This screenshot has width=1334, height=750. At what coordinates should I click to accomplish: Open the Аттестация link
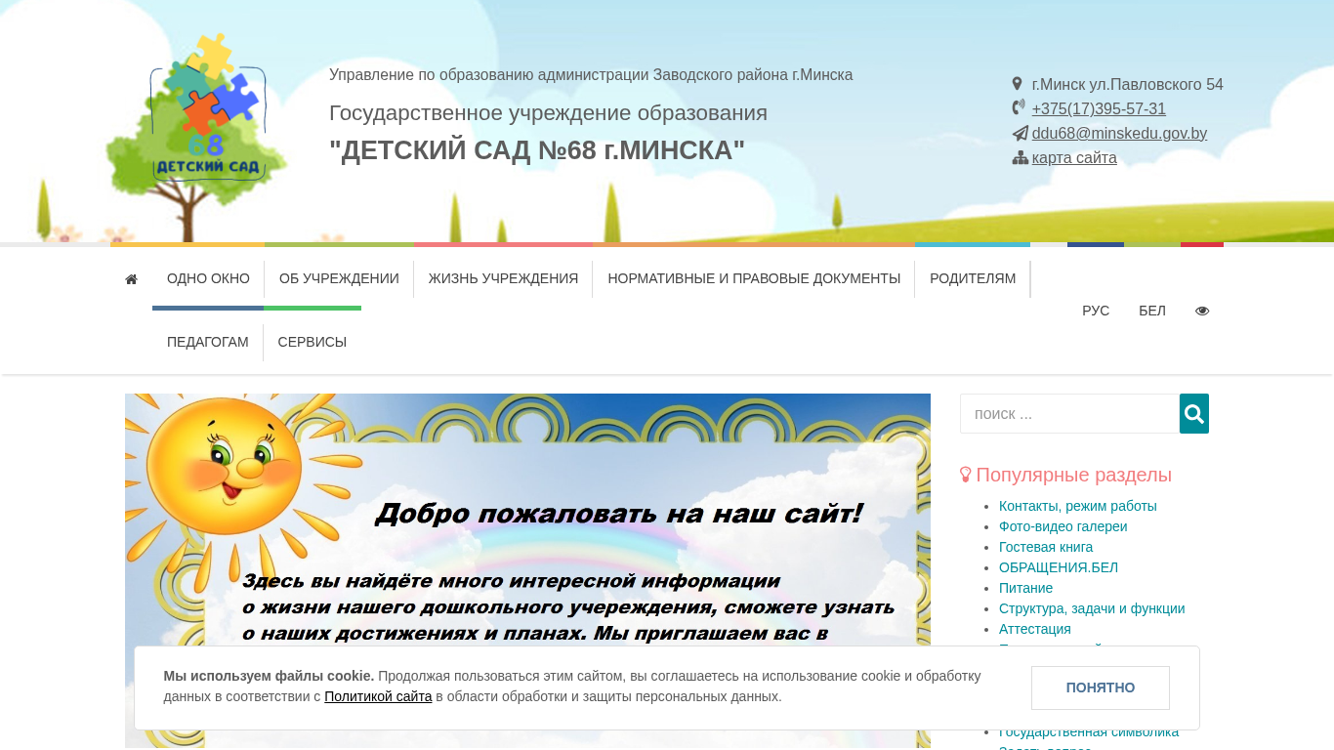click(1035, 629)
